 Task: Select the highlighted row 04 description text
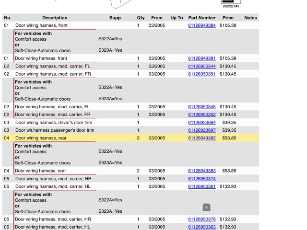click(x=41, y=138)
